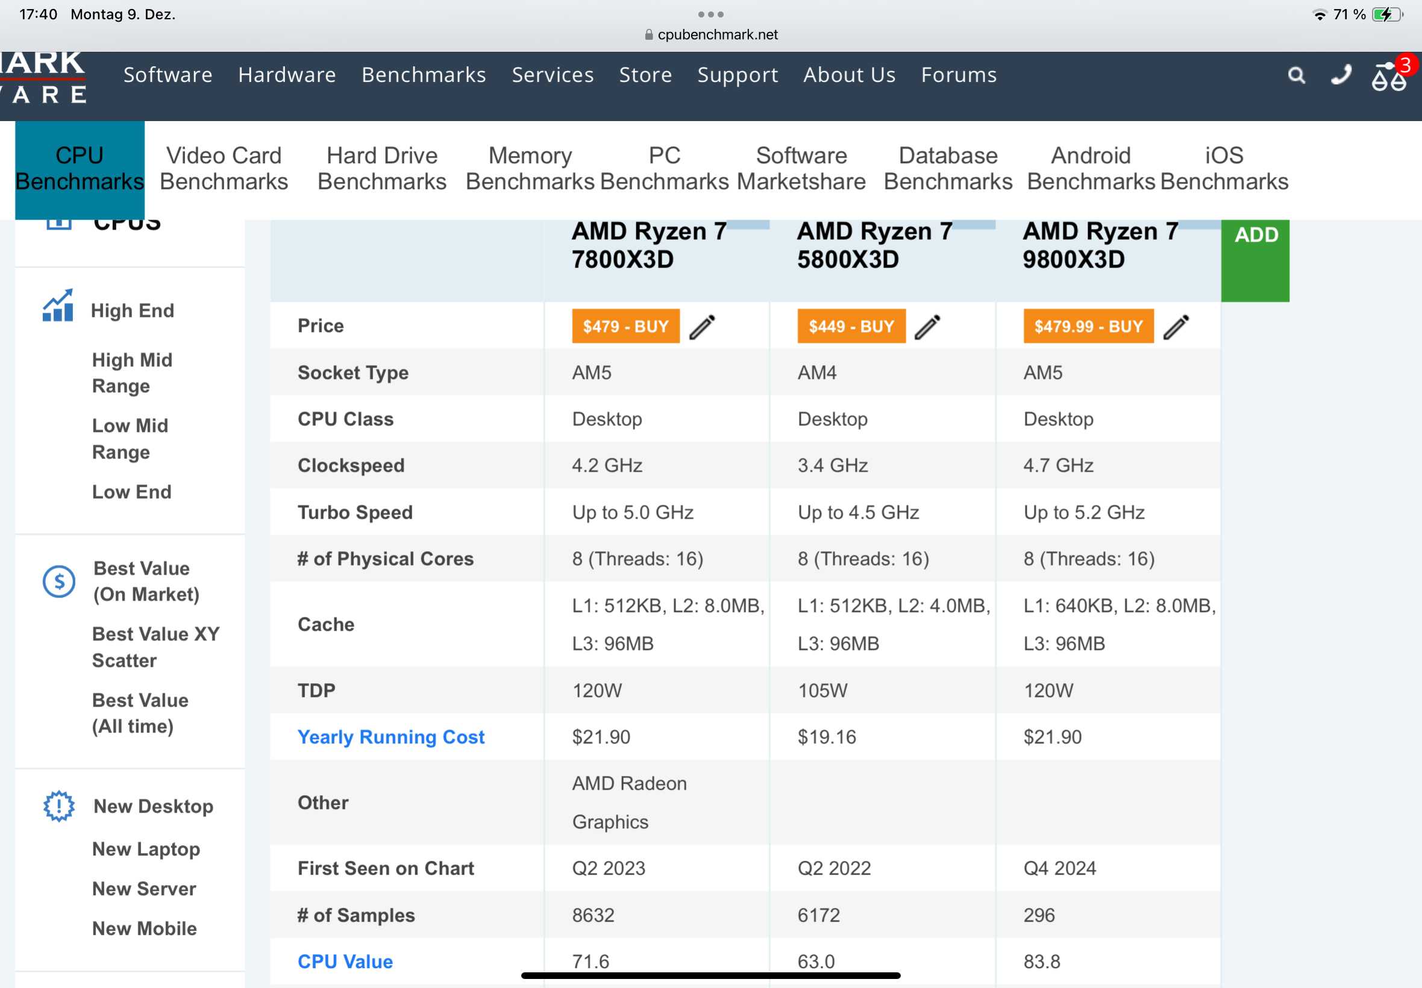
Task: Click the pencil edit icon beside $479.99 price
Action: click(x=1176, y=327)
